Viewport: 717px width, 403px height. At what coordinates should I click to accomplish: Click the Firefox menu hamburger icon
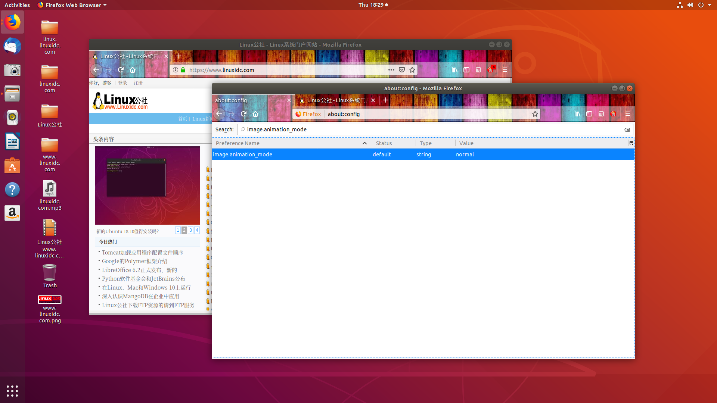pyautogui.click(x=628, y=114)
